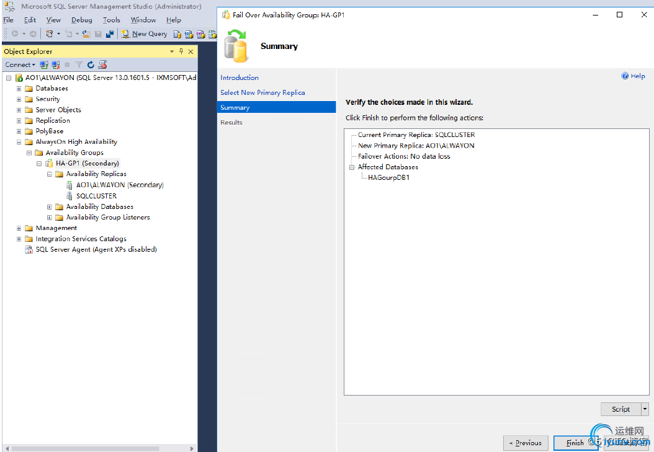Click Disconnect icon in Object Explorer
Image resolution: width=654 pixels, height=452 pixels.
[55, 64]
